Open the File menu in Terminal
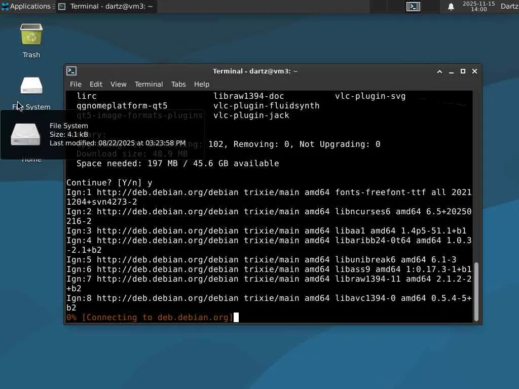The image size is (519, 389). click(76, 85)
